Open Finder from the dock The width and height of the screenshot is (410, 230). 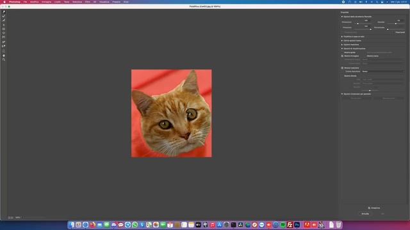click(x=71, y=225)
